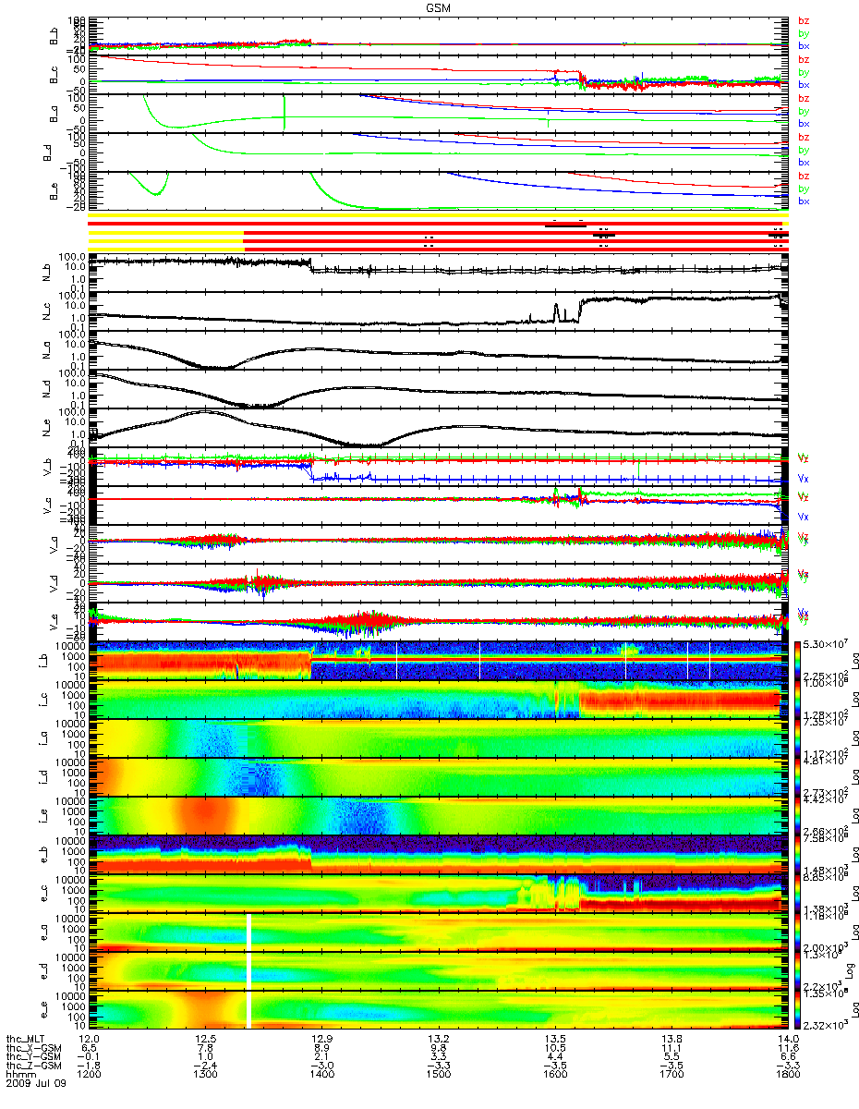Click blue bx legend of B_e panel

click(x=804, y=201)
